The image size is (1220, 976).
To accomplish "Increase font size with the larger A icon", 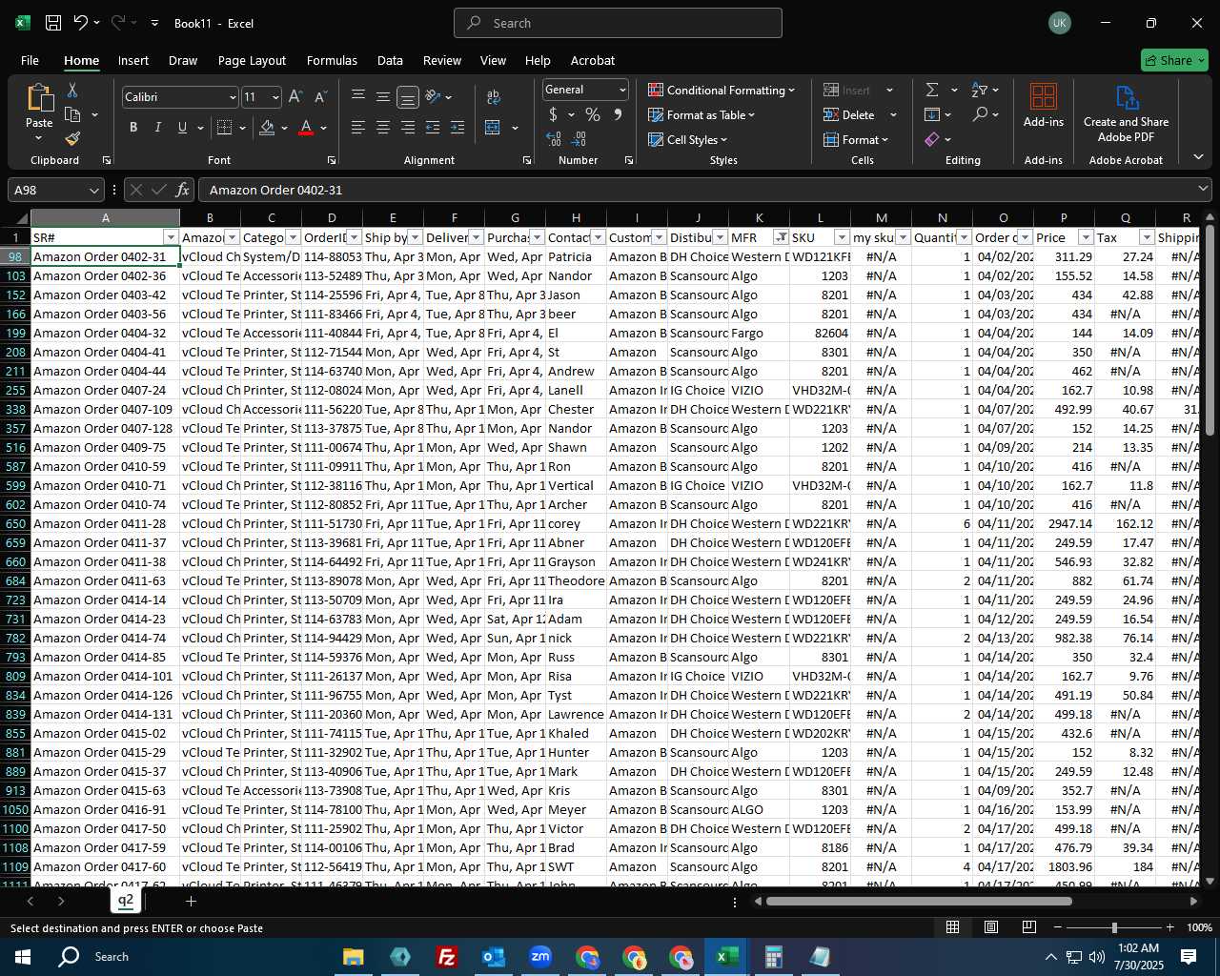I will click(x=295, y=97).
